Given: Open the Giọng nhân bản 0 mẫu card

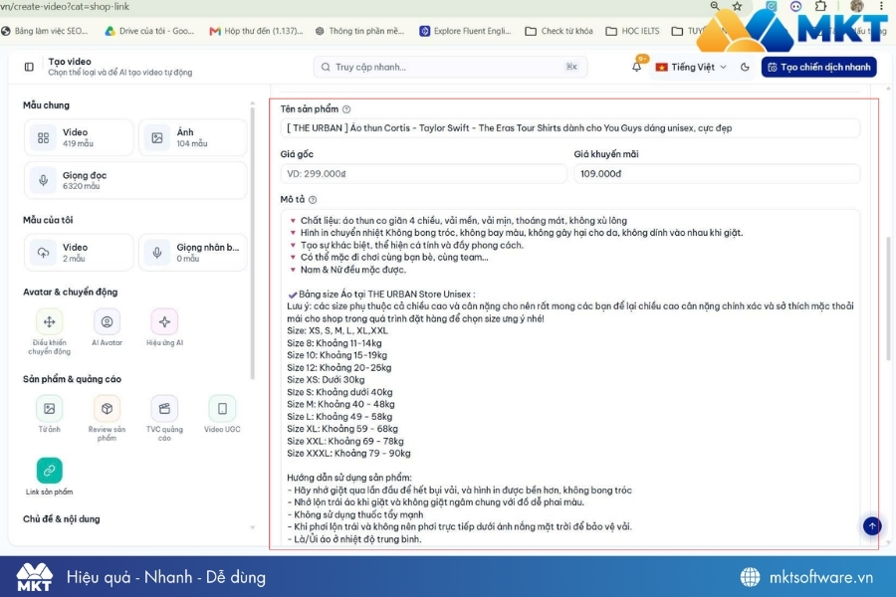Looking at the screenshot, I should point(192,252).
